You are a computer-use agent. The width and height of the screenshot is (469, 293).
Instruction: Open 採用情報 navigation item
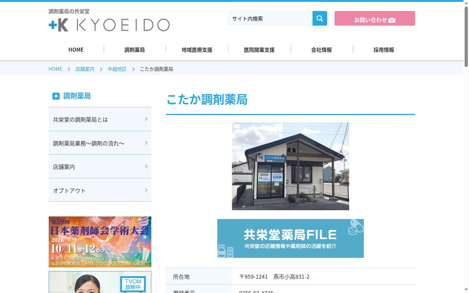[x=384, y=49]
